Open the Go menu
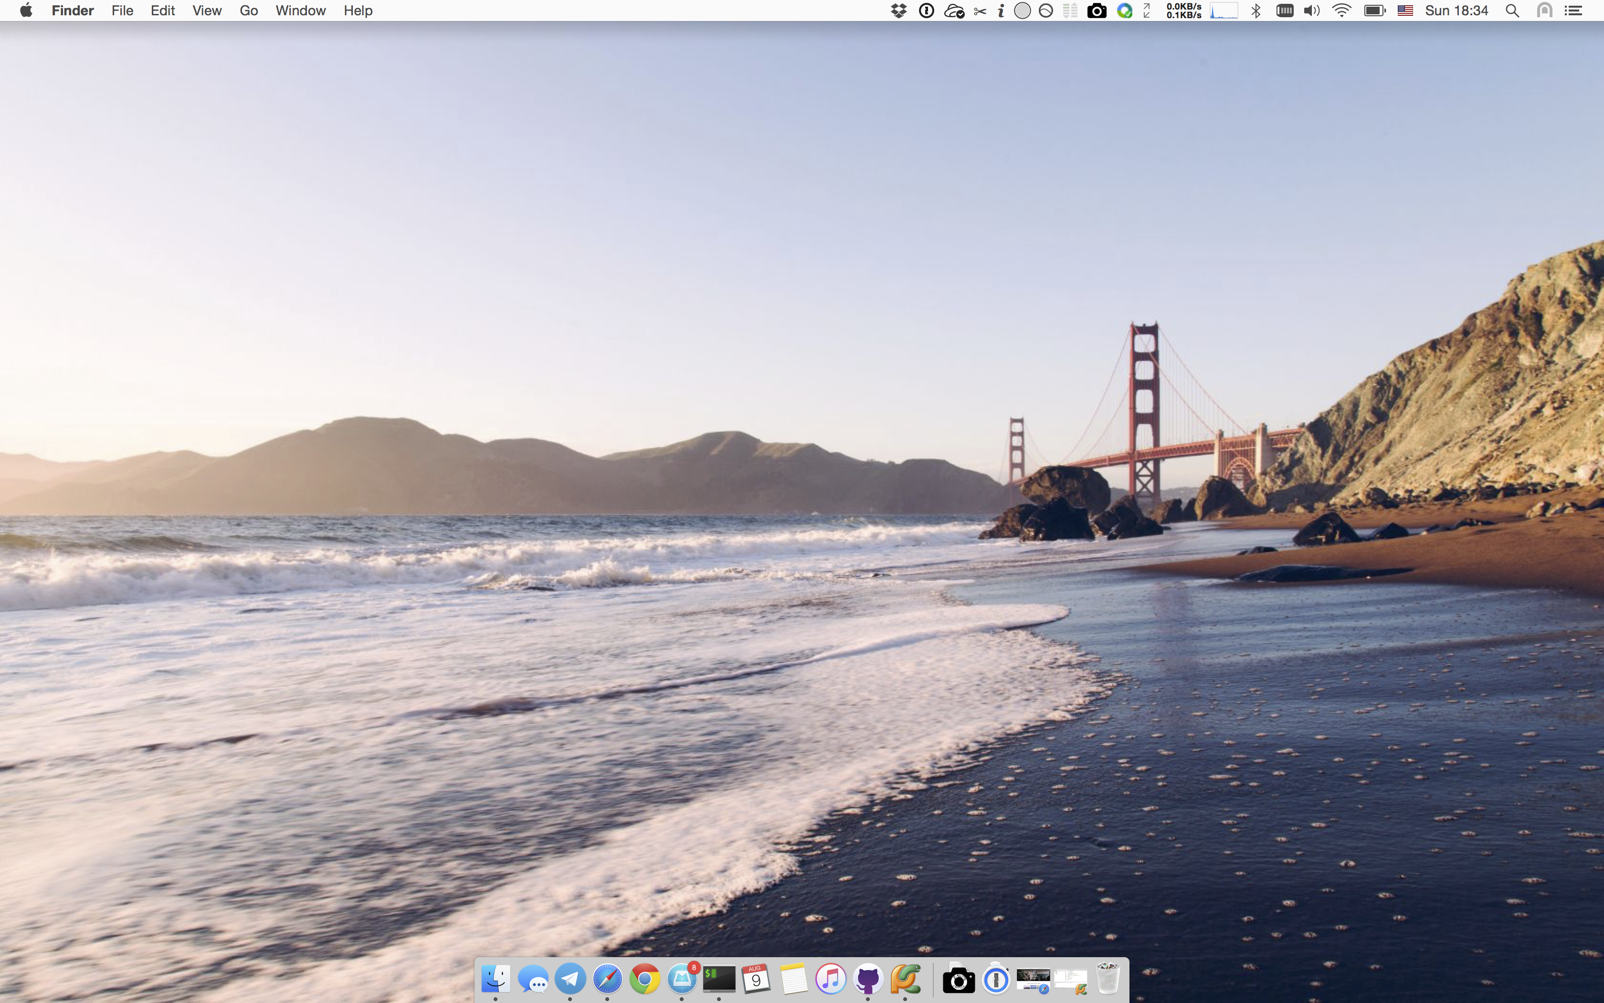The image size is (1604, 1003). (249, 11)
